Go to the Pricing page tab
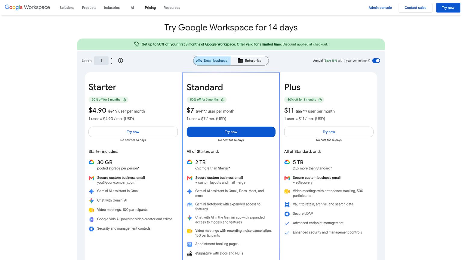Screen dimensions: 462x260 pos(150,8)
